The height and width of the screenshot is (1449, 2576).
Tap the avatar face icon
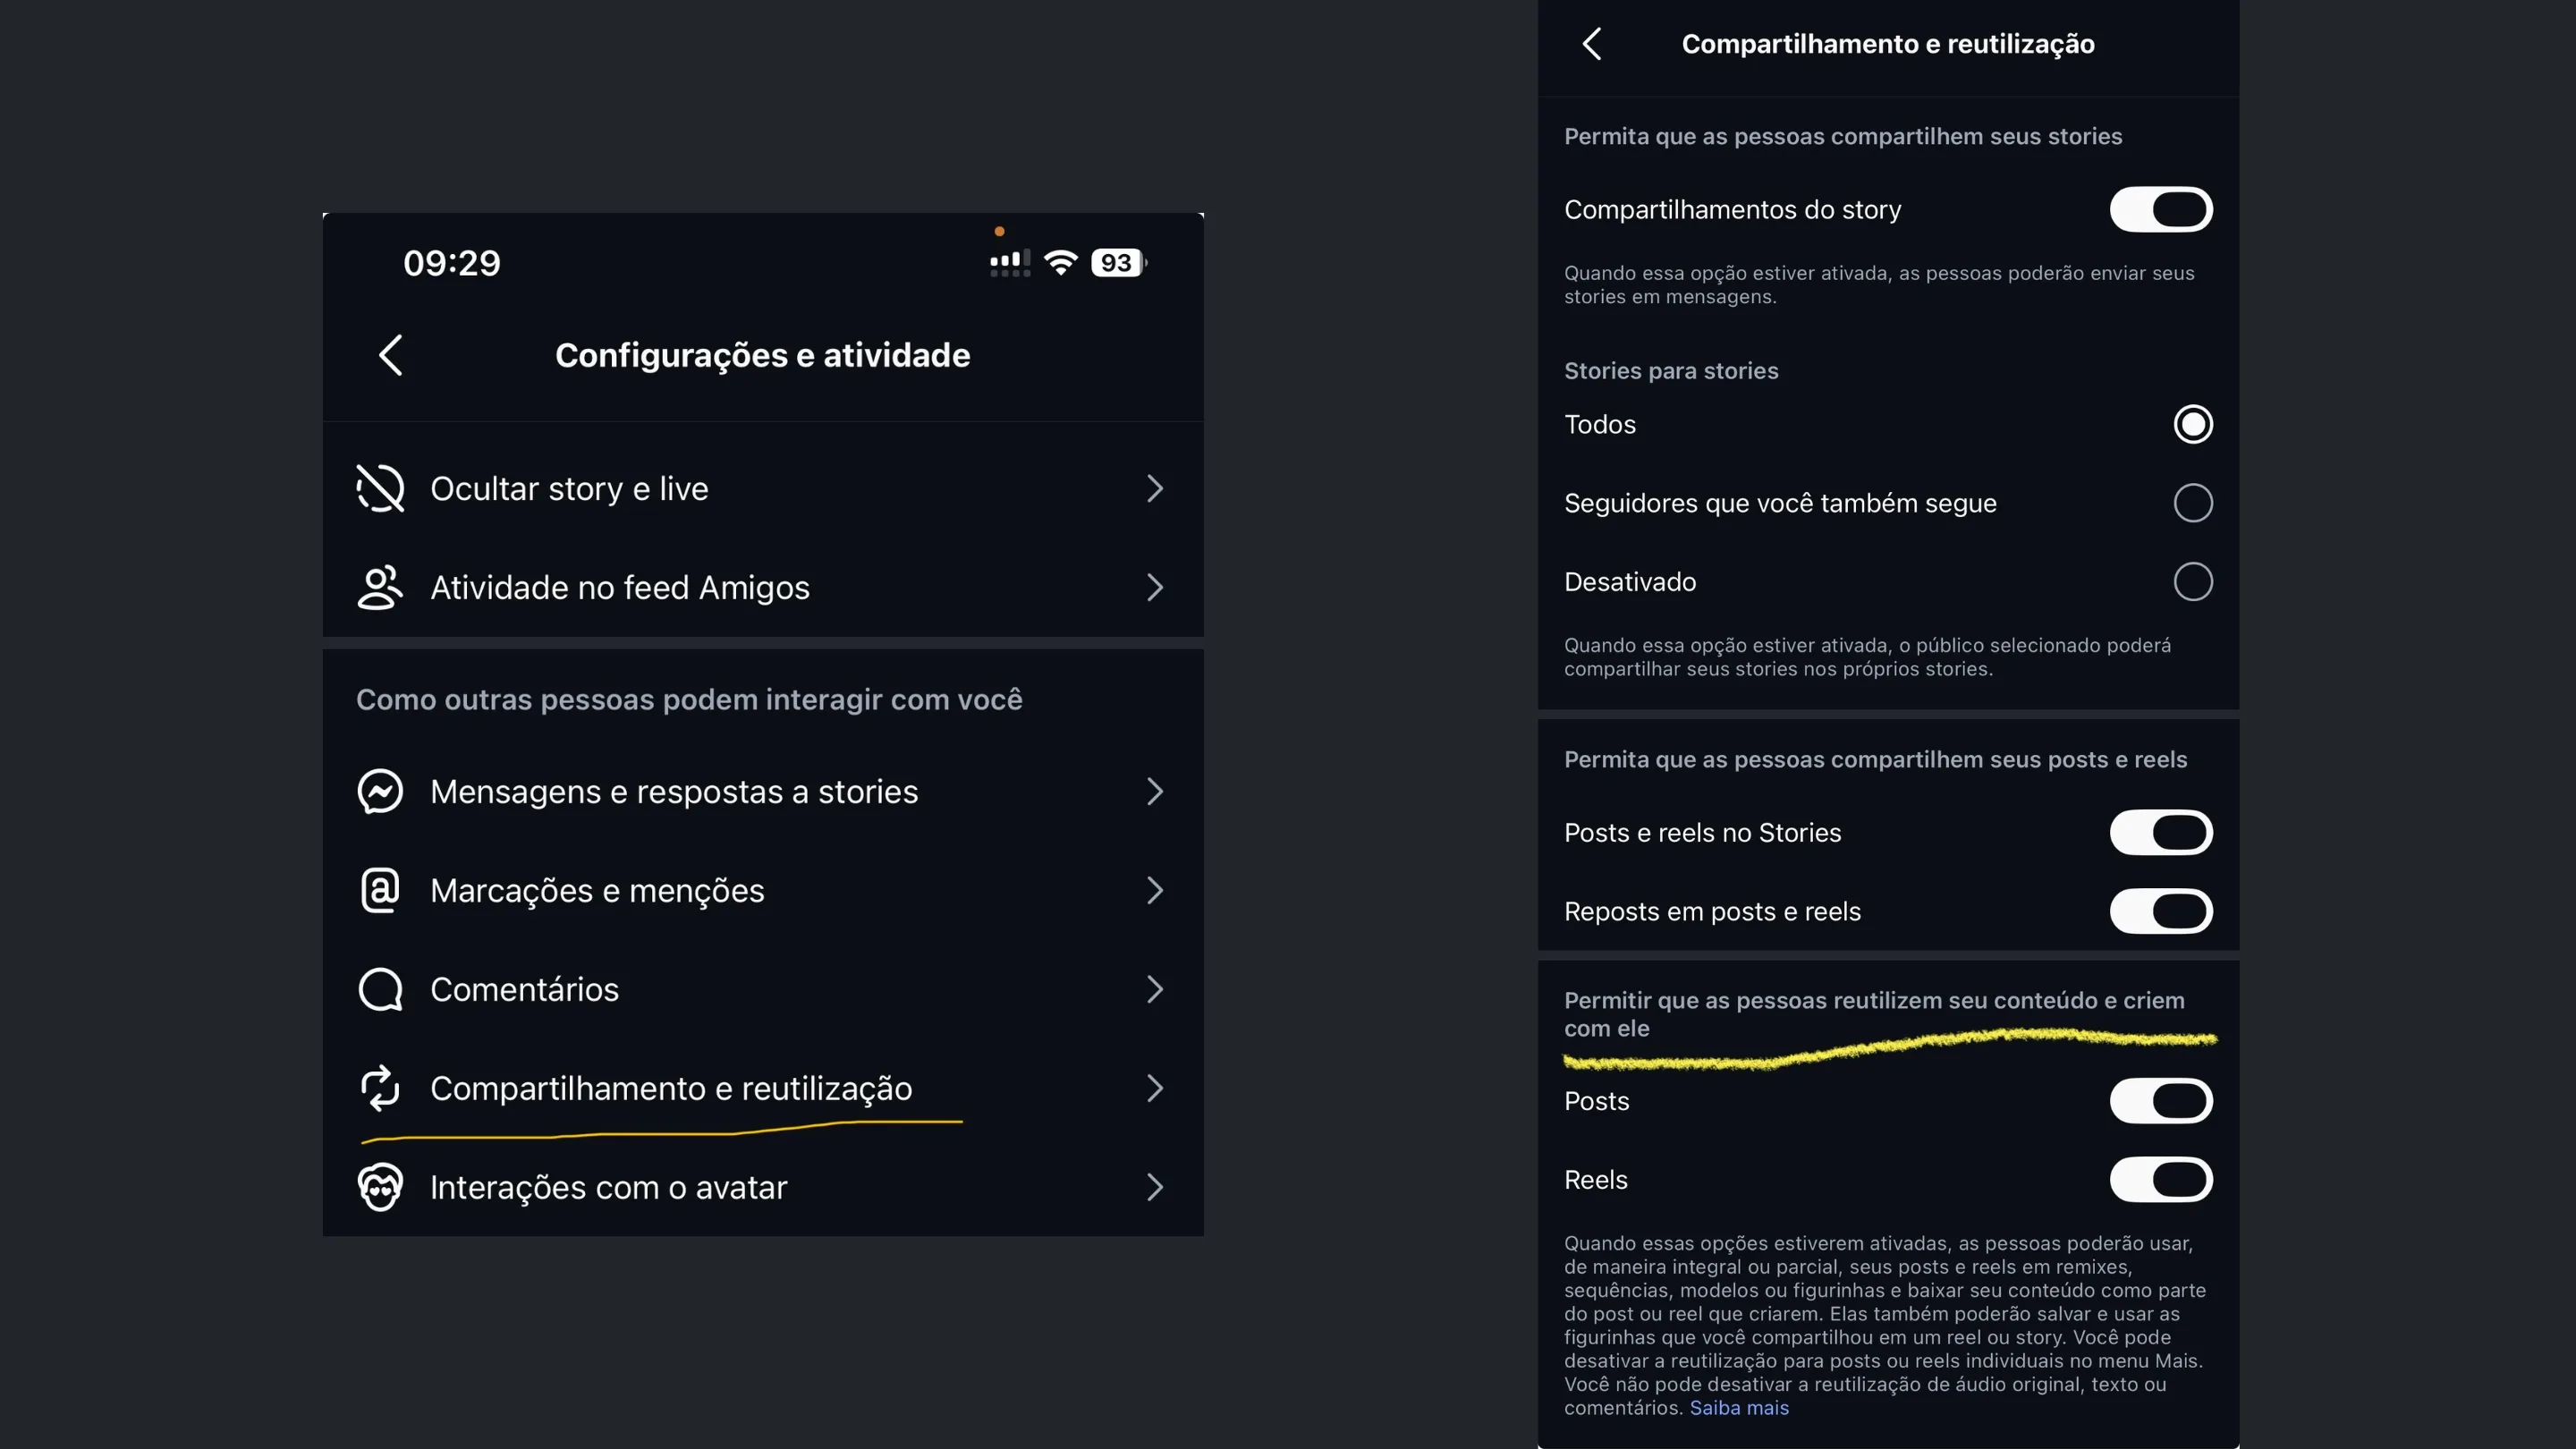pyautogui.click(x=380, y=1187)
